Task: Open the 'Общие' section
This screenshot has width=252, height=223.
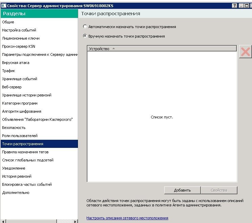Action: (39, 22)
